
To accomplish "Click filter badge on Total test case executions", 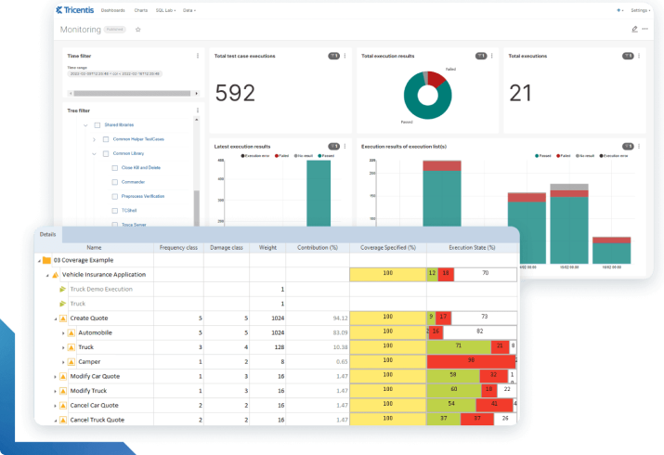I will coord(333,56).
